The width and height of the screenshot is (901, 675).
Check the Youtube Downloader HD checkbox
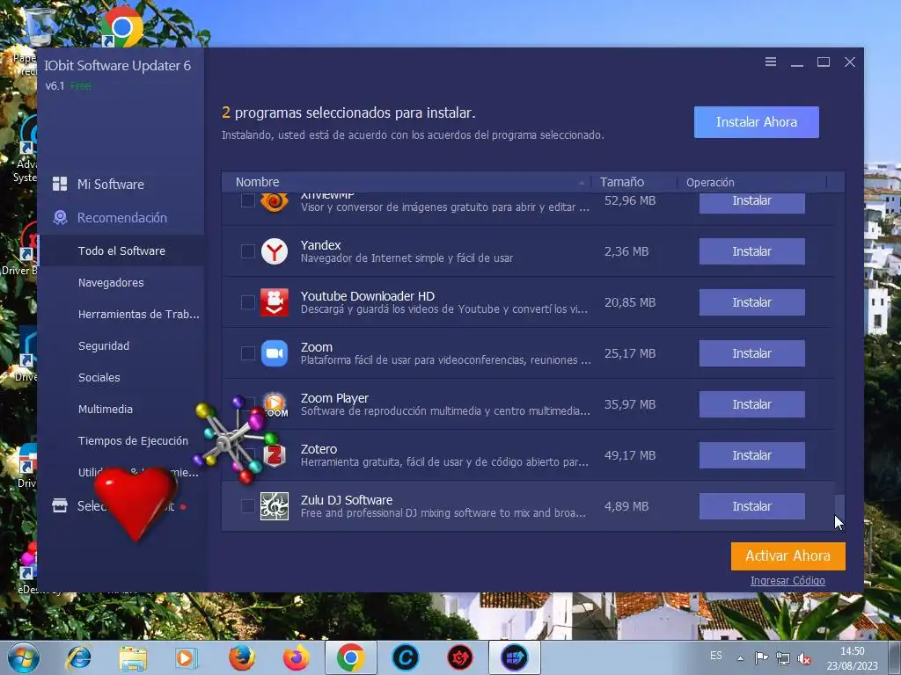coord(247,302)
